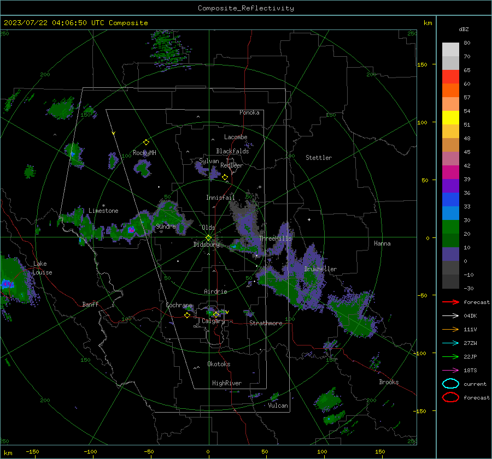Click the Drumheller city label
Image resolution: width=492 pixels, height=459 pixels.
[x=320, y=269]
